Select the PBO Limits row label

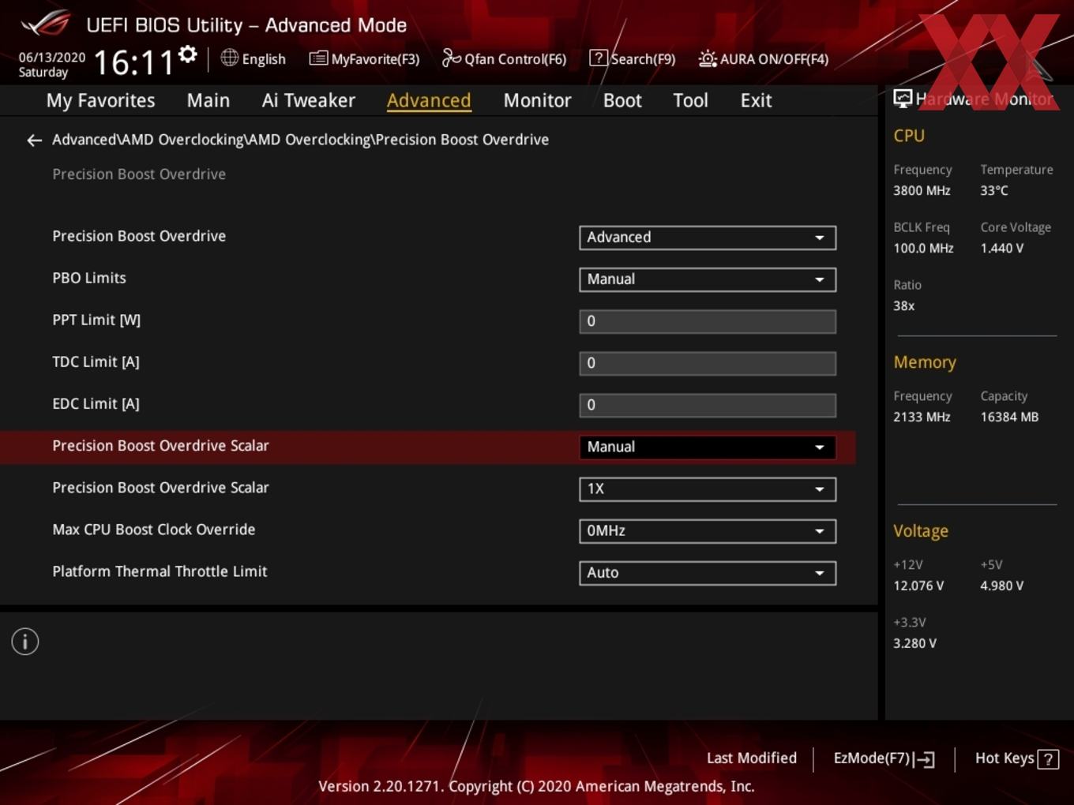(89, 278)
